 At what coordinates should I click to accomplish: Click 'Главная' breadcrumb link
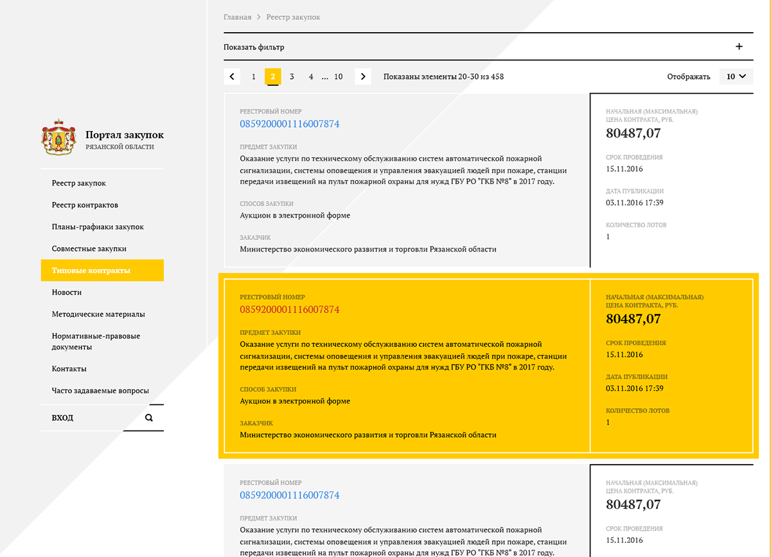click(x=237, y=17)
